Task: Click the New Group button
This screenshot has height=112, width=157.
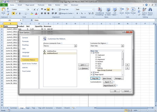Action: [107, 78]
